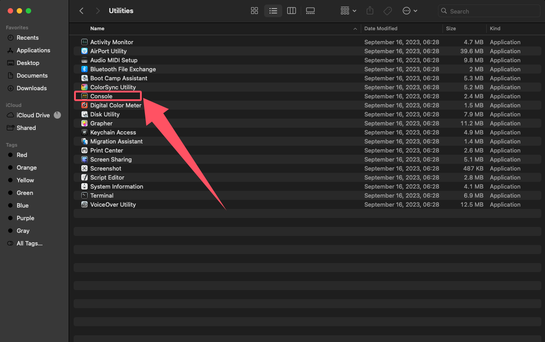
Task: Go back with the left chevron
Action: click(81, 11)
